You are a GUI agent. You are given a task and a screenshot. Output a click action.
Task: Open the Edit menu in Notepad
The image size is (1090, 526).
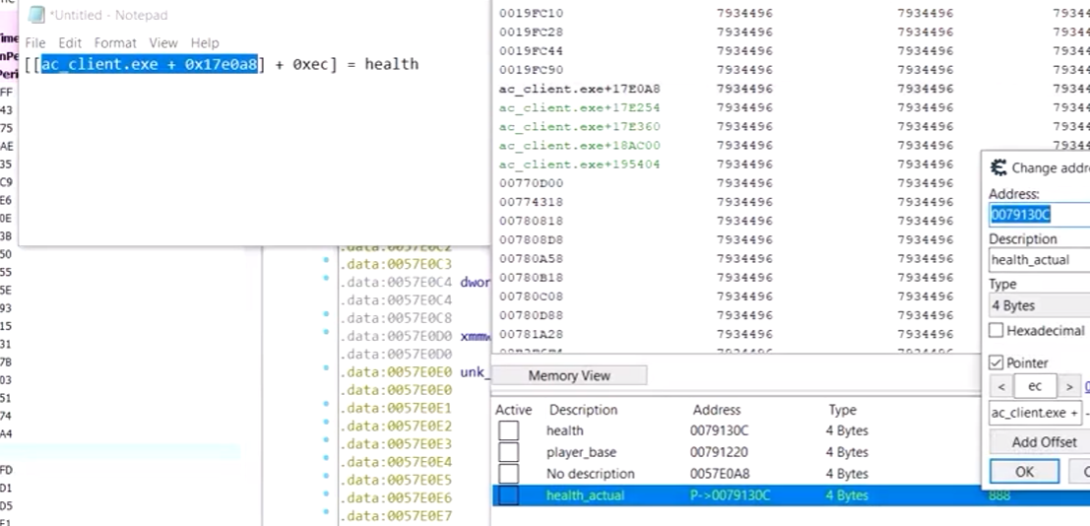click(70, 43)
